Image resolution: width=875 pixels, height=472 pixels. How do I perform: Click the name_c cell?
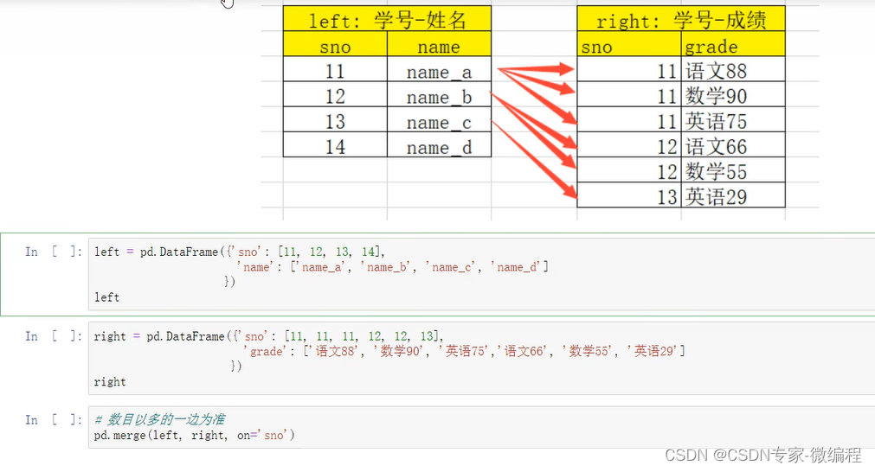tap(439, 119)
